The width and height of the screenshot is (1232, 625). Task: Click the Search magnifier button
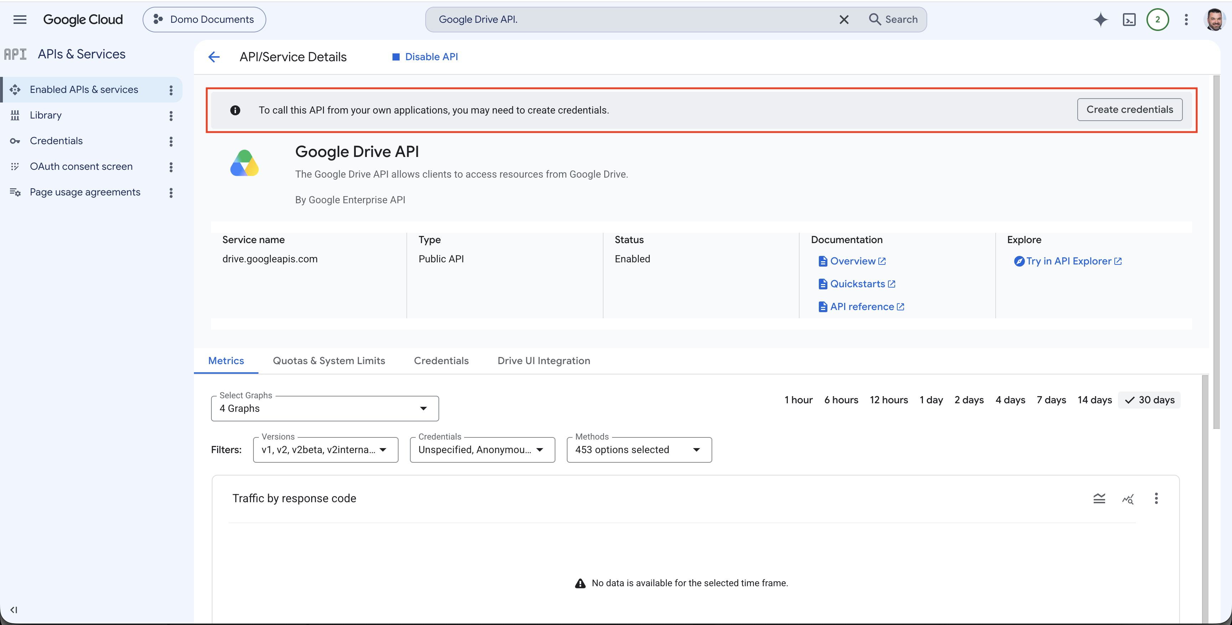pos(893,20)
